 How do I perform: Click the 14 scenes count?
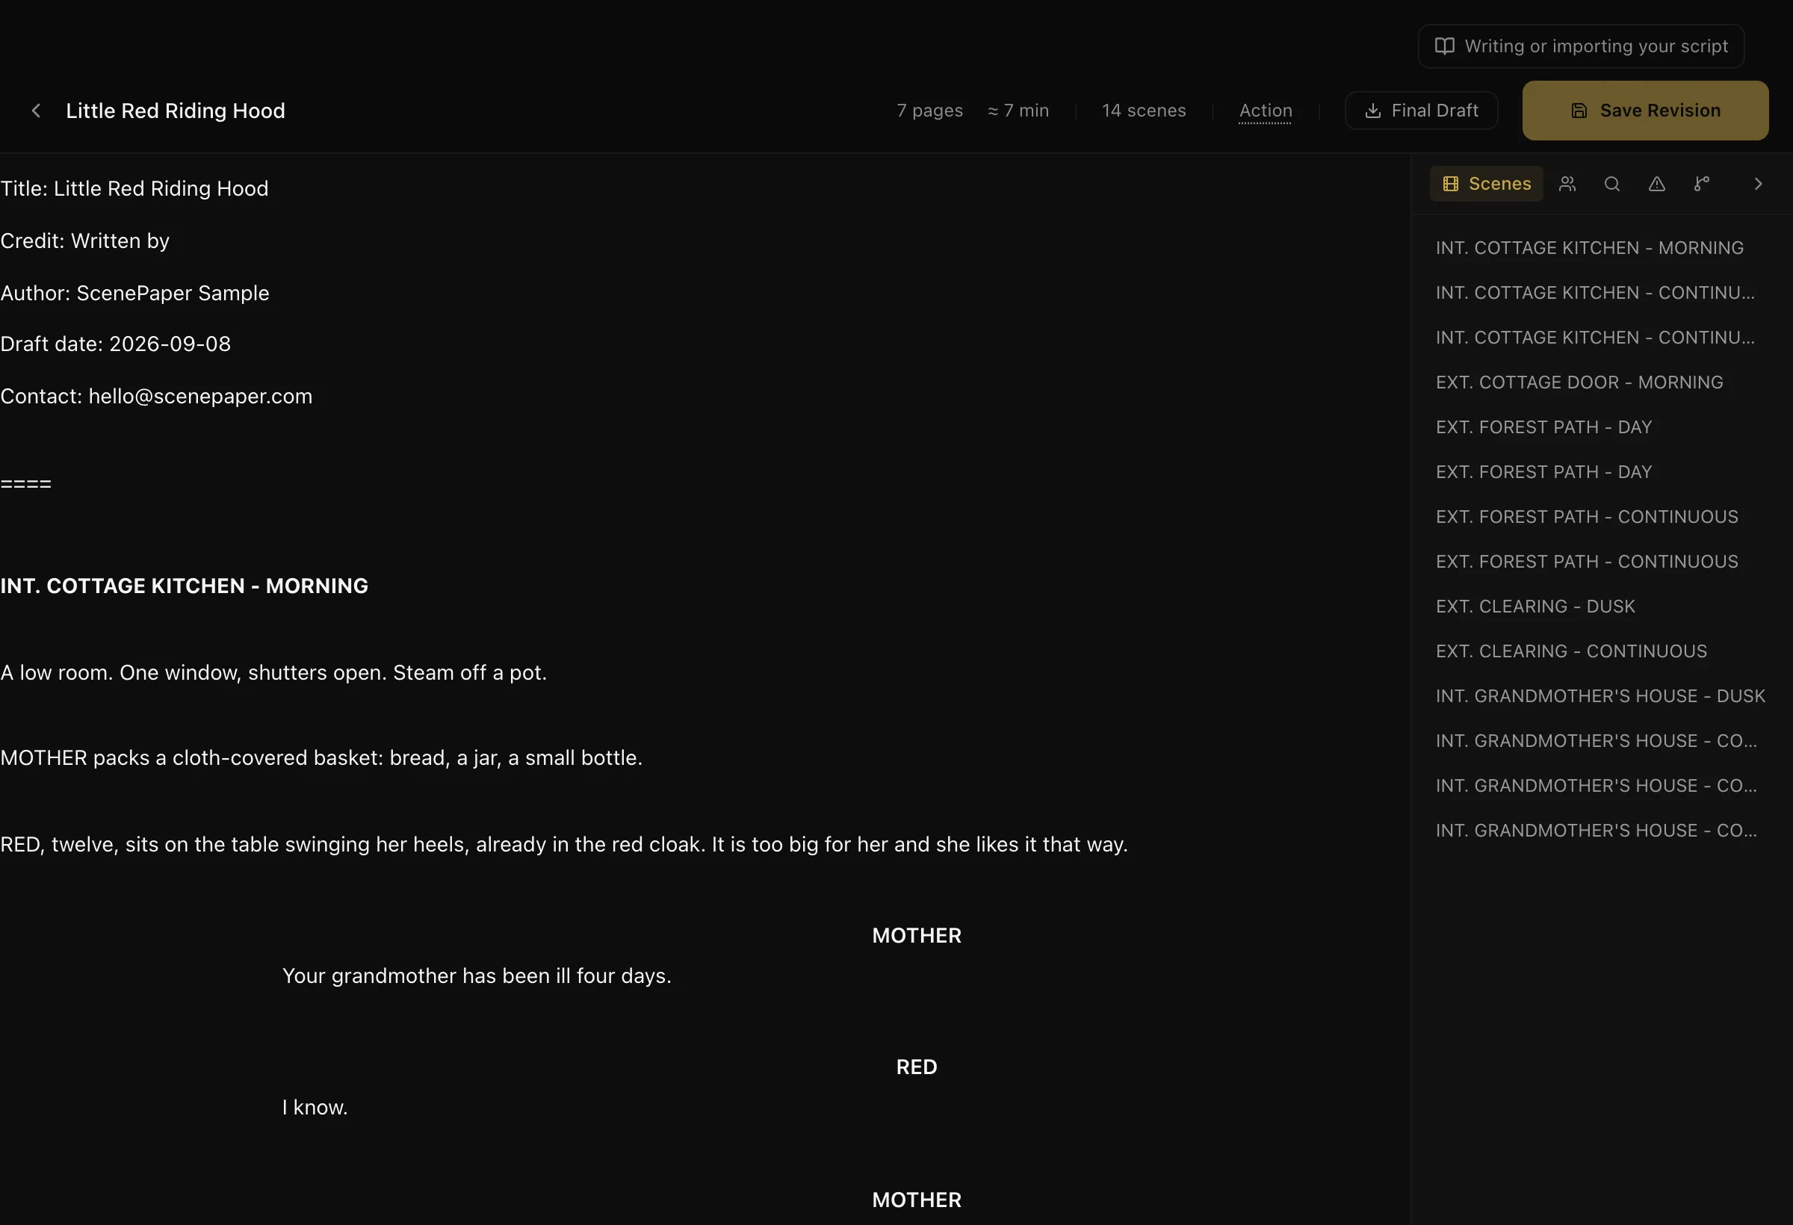(x=1143, y=111)
